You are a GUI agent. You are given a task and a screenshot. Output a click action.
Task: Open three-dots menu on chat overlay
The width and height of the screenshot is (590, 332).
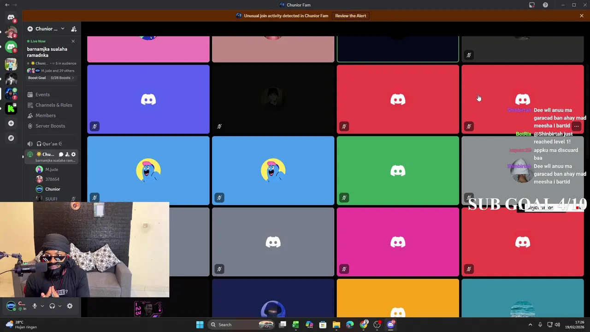point(576,126)
